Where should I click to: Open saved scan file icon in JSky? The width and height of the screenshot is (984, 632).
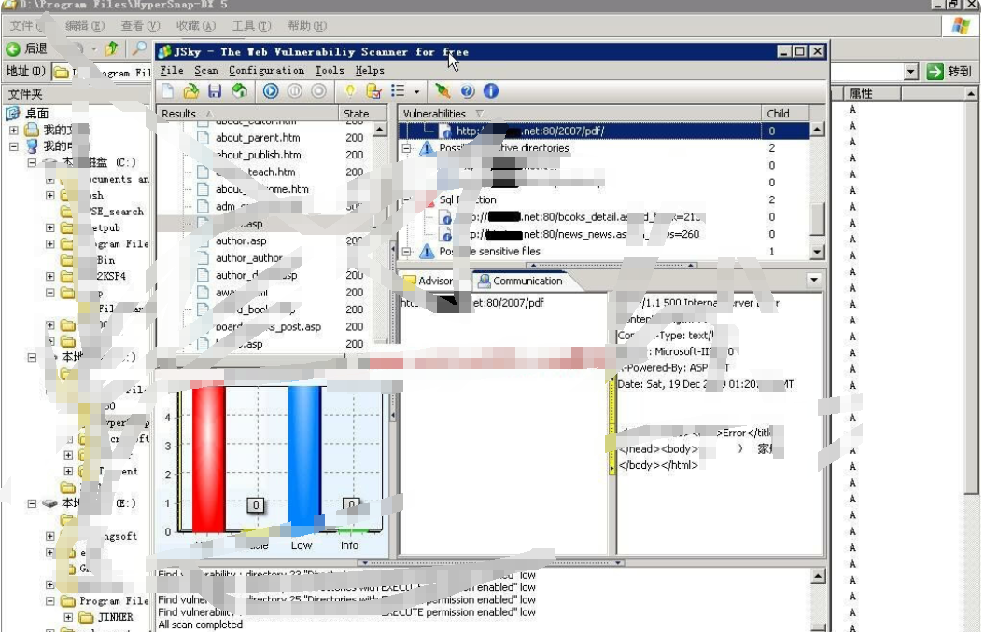point(190,90)
